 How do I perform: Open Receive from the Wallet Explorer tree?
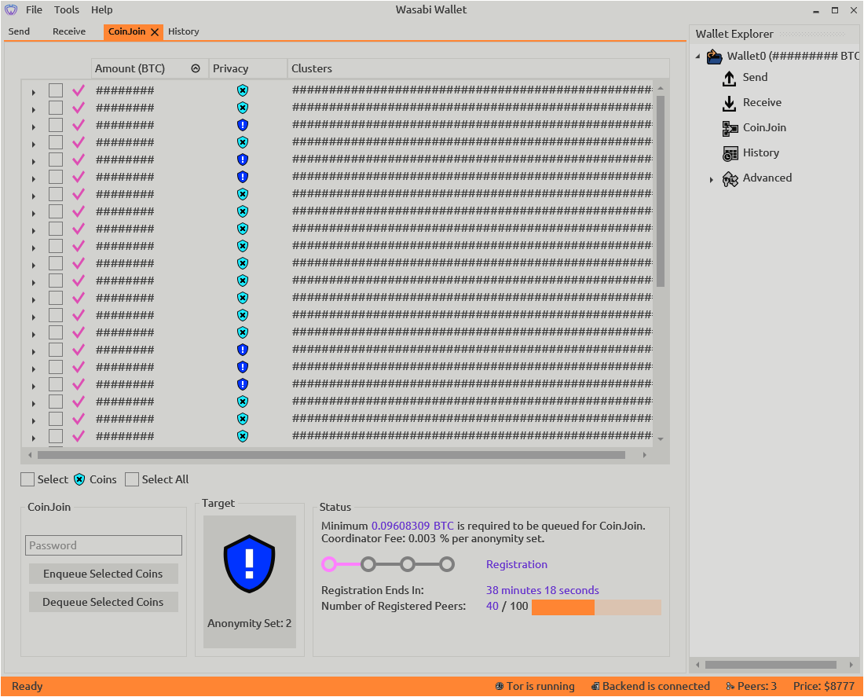click(762, 102)
